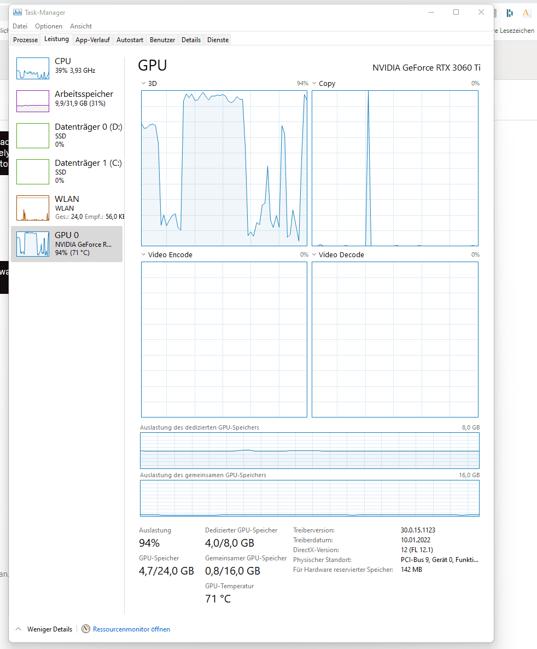The image size is (537, 649).
Task: Click the Weniger Details button text
Action: (50, 629)
